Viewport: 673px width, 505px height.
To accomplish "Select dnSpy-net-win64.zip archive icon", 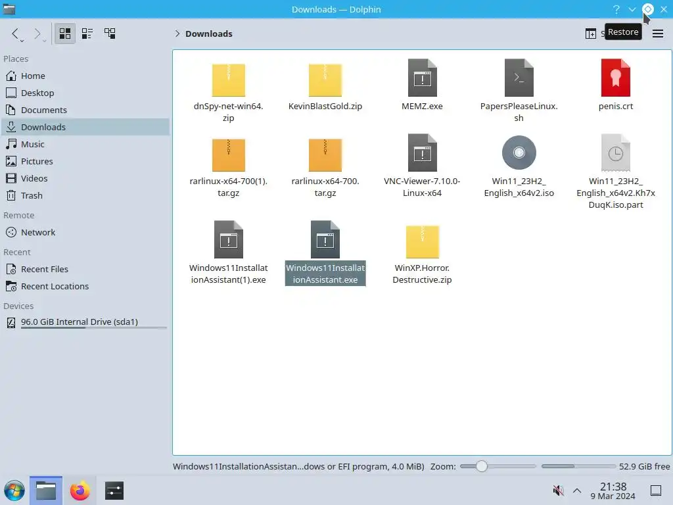I will click(x=228, y=80).
